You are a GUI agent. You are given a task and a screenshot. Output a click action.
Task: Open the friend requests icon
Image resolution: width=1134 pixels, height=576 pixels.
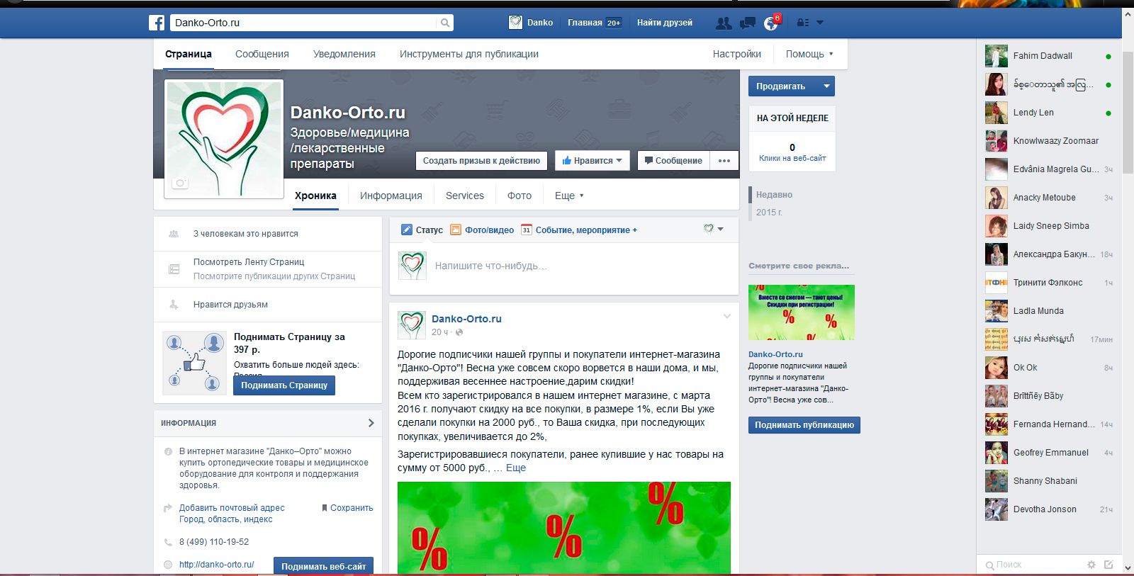pos(724,23)
